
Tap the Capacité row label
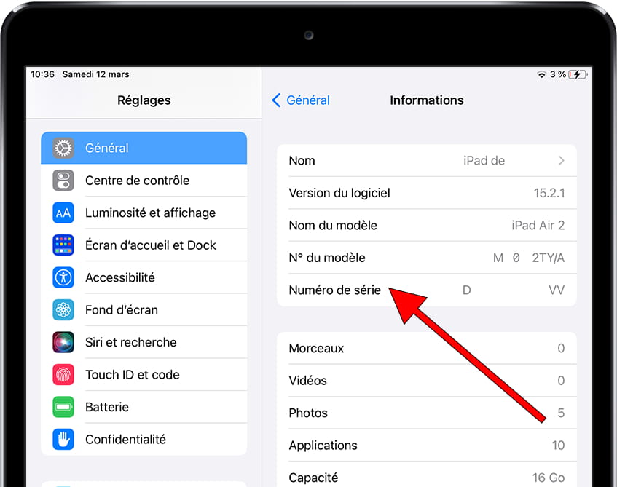[313, 478]
